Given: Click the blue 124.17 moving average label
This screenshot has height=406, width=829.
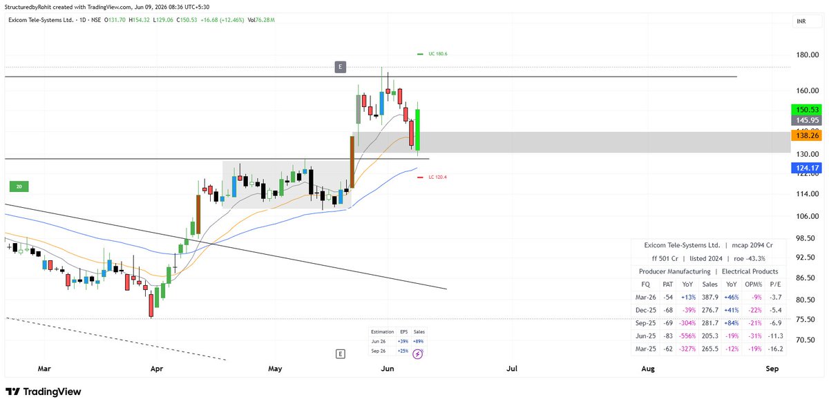Looking at the screenshot, I should [807, 167].
